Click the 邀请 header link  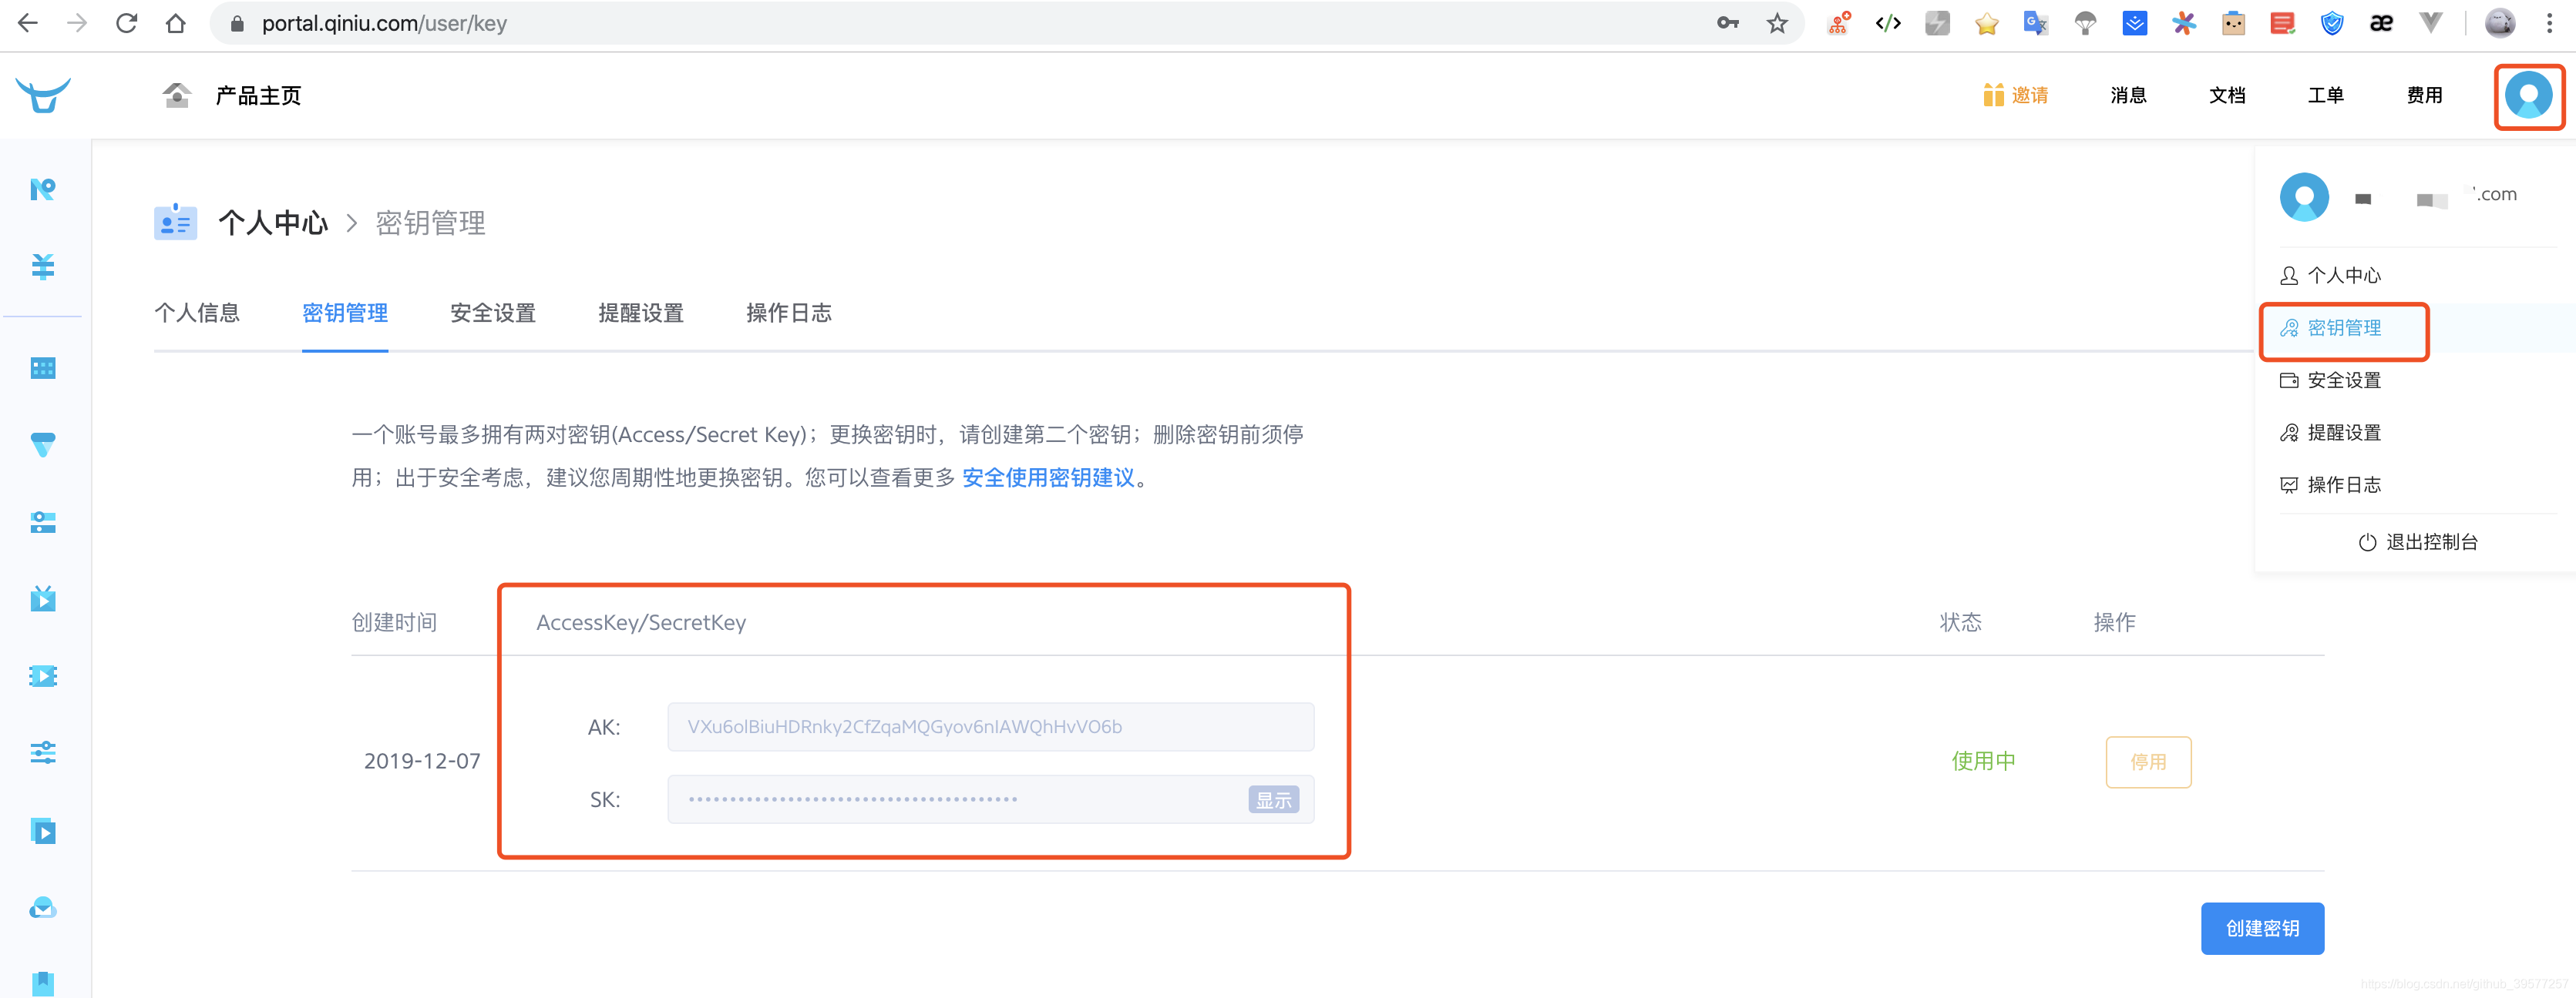2030,95
